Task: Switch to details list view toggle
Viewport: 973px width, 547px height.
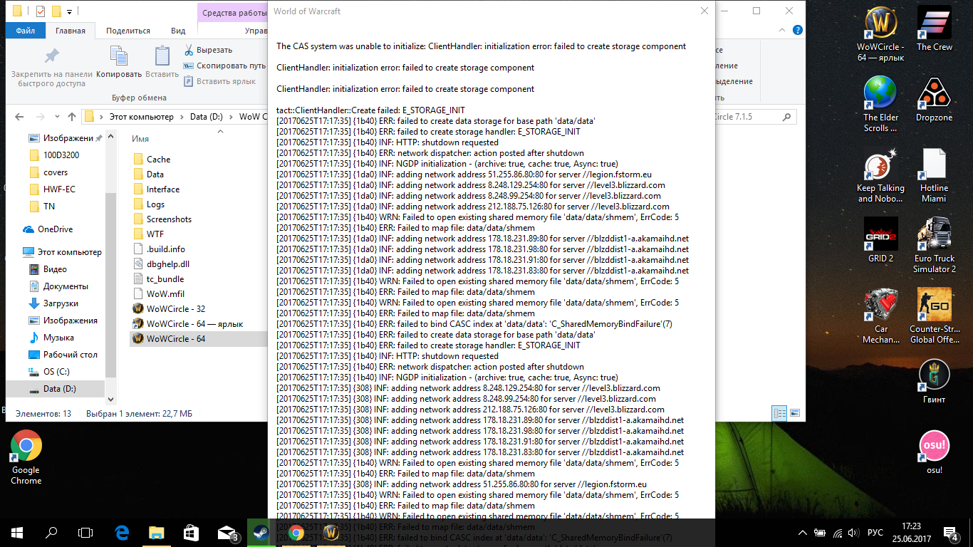Action: tap(779, 413)
